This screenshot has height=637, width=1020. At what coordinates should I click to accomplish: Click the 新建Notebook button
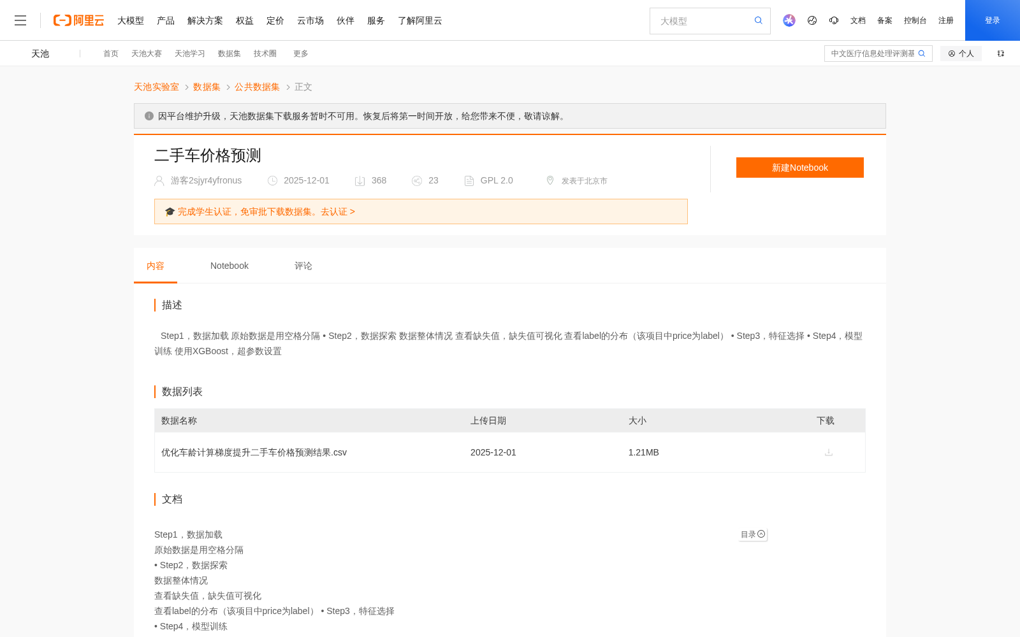click(800, 168)
